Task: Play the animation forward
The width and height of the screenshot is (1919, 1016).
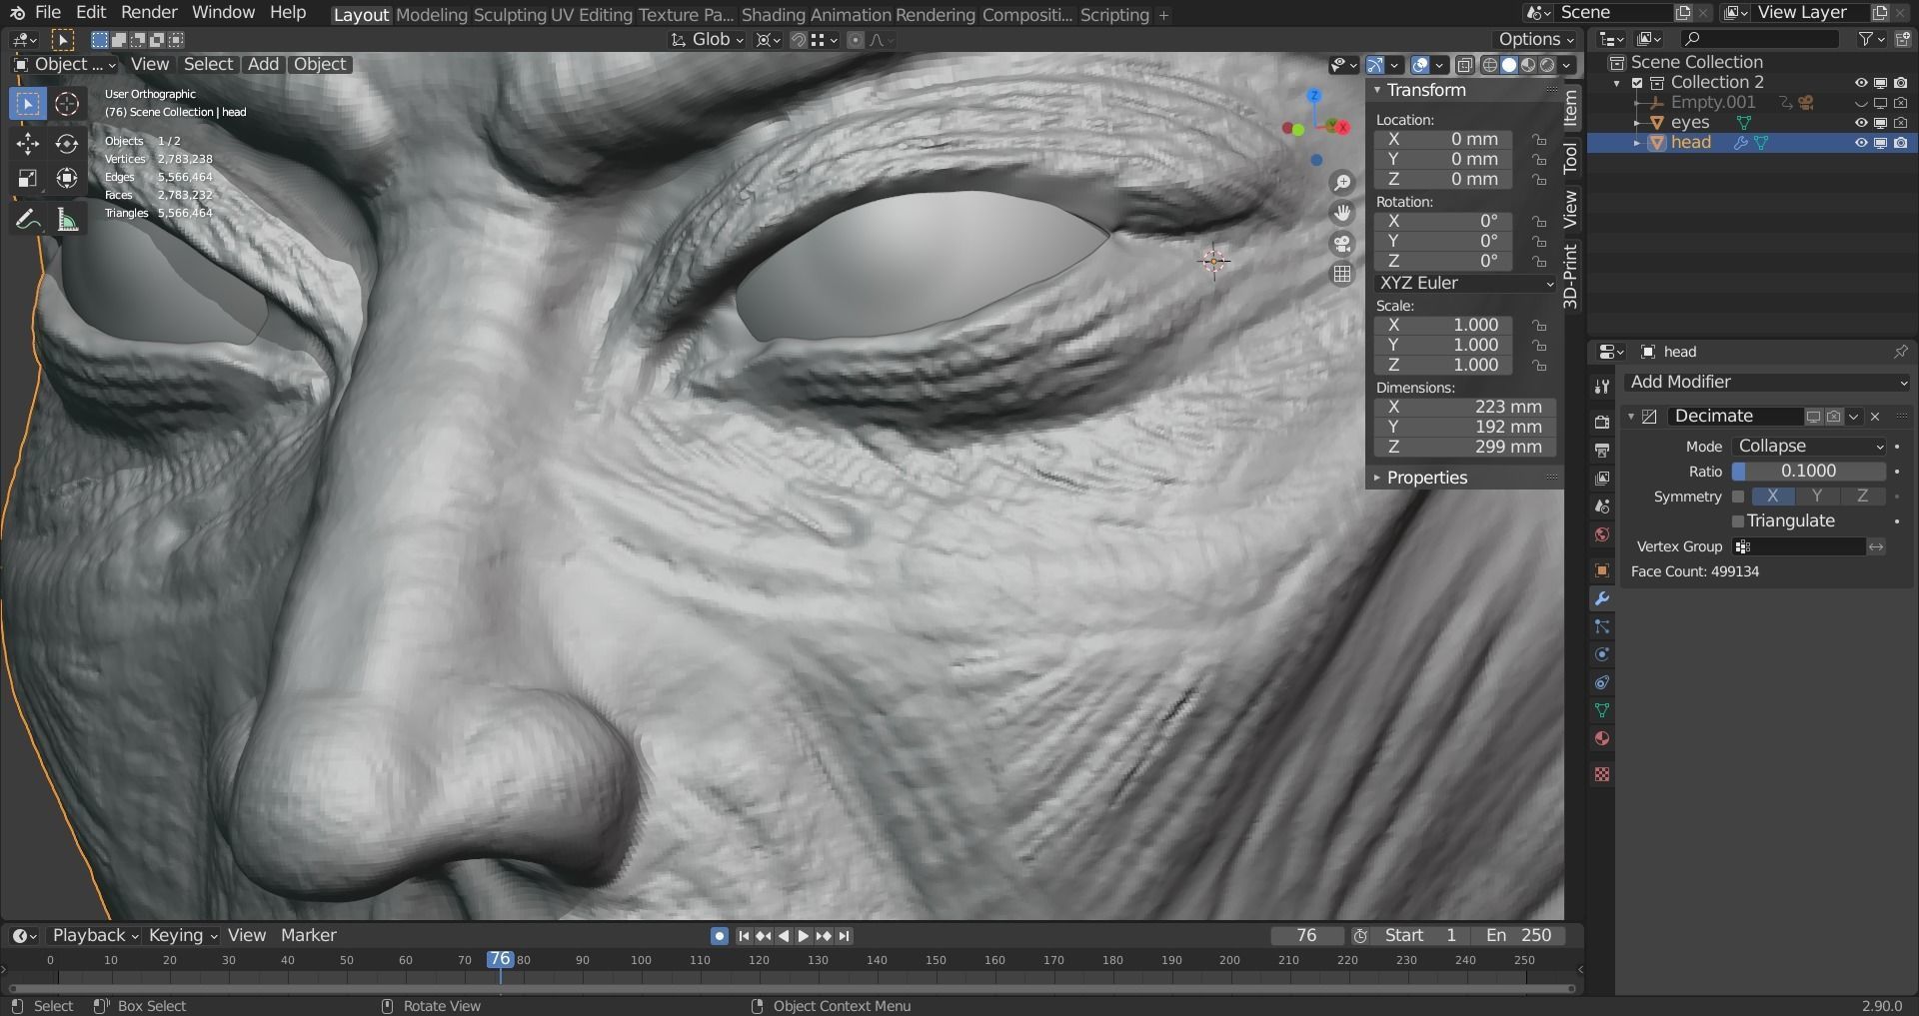Action: pos(803,936)
